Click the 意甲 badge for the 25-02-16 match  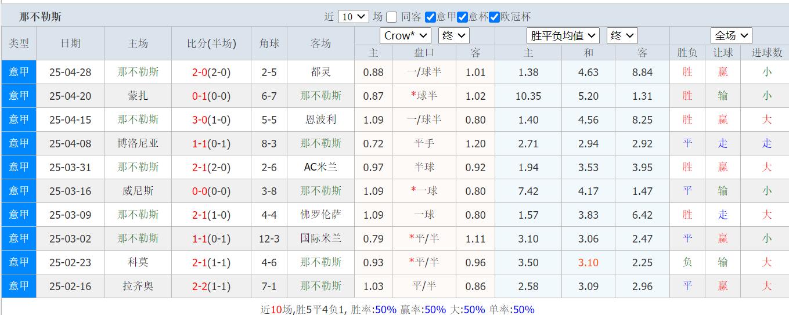tap(19, 286)
